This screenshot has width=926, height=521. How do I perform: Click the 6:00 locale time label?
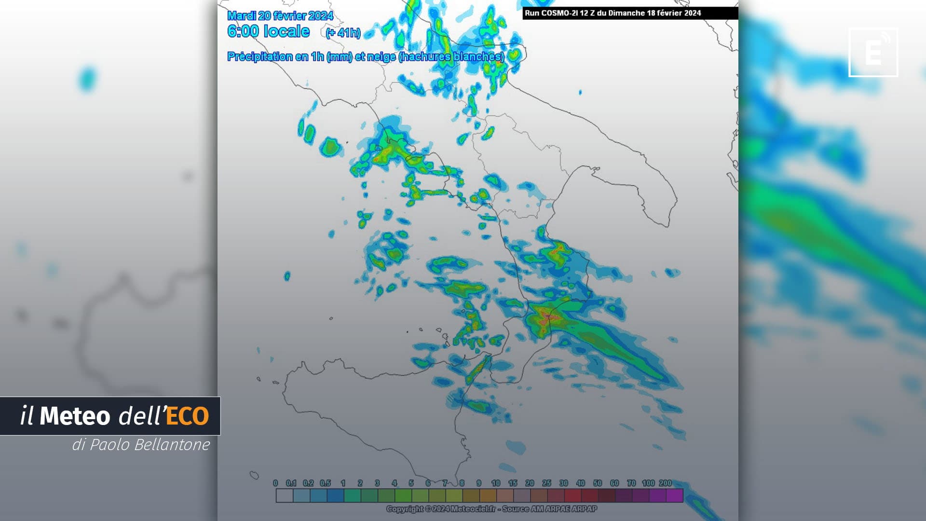coord(269,31)
